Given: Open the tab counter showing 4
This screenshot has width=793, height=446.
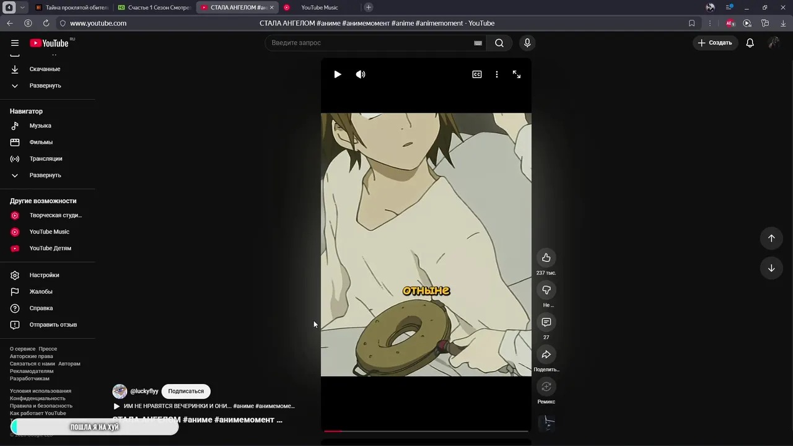Looking at the screenshot, I should [9, 7].
